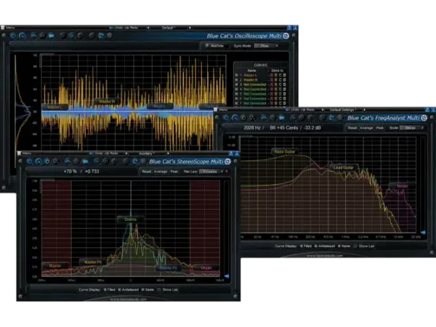Click the refresh arrows icon in FreqAnalyst Multi toolbar

point(331,118)
